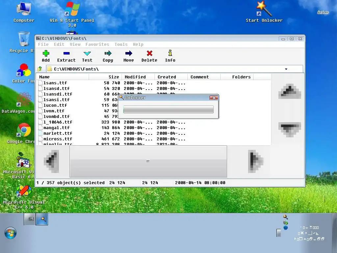This screenshot has height=253, width=337.
Task: Click status text "1 / 357 object(s) selected"
Action: [70, 183]
